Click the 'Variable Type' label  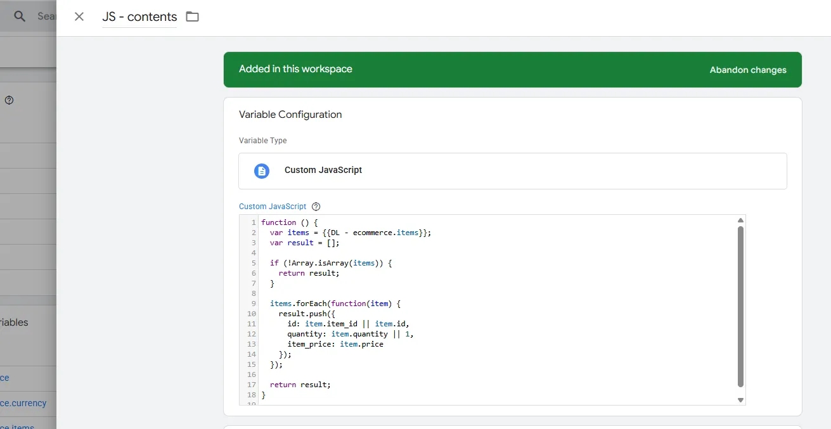point(263,141)
